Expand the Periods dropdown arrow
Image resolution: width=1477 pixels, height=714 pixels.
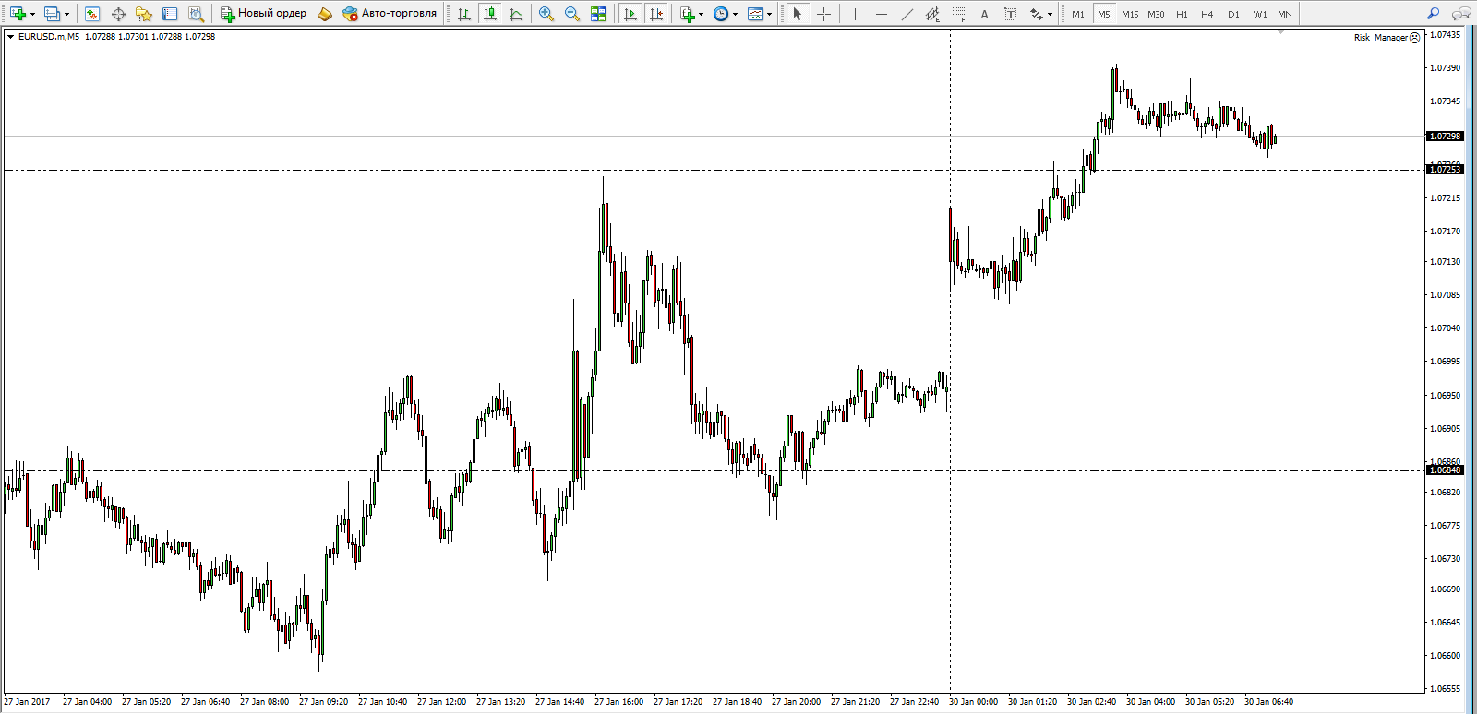[736, 14]
